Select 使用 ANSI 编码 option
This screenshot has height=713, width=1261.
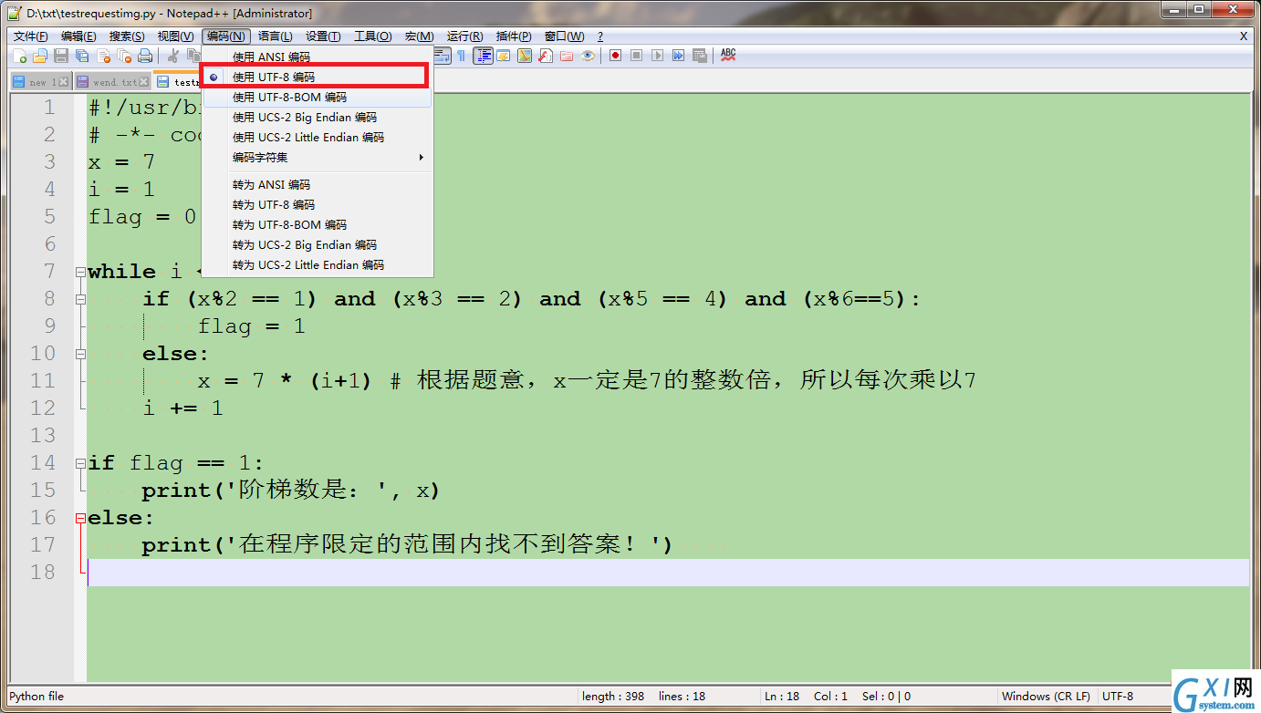[317, 57]
